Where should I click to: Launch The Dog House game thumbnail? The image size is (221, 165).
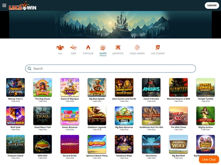pyautogui.click(x=42, y=87)
